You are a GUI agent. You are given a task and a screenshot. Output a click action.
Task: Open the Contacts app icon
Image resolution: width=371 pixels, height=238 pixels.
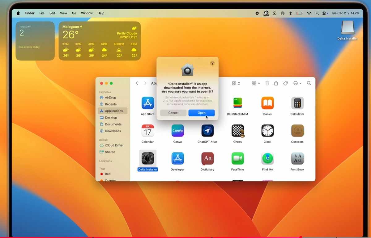[x=297, y=131]
